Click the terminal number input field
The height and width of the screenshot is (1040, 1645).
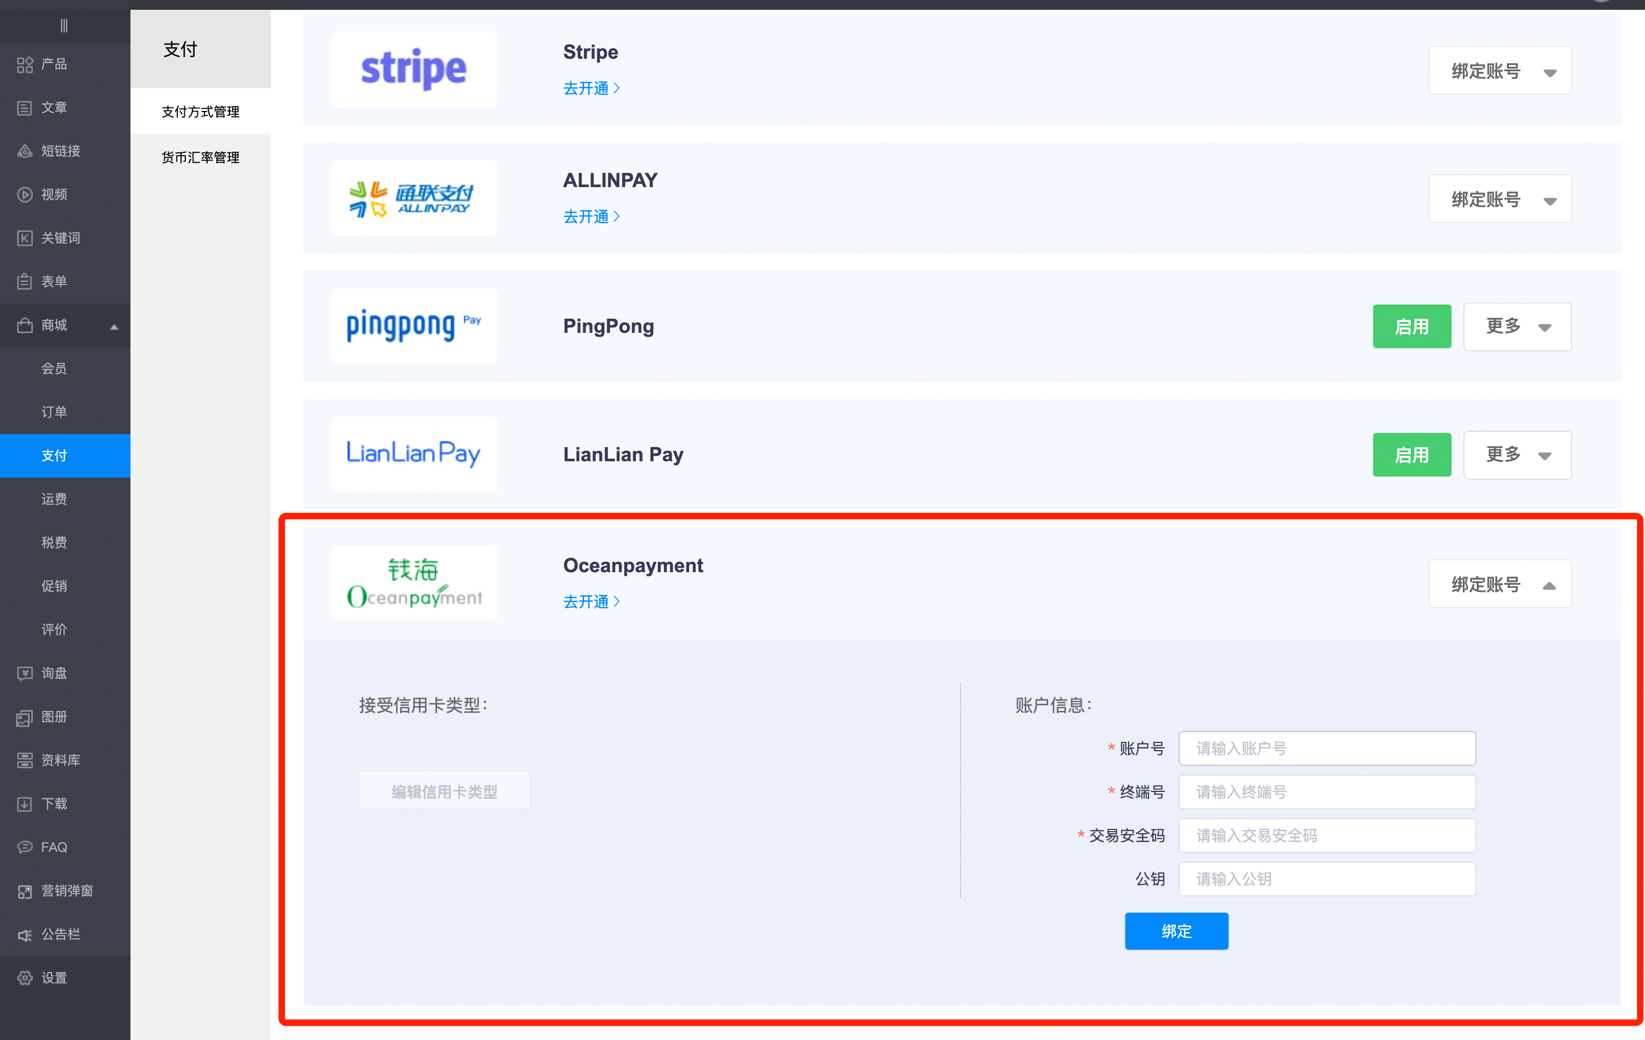coord(1326,792)
